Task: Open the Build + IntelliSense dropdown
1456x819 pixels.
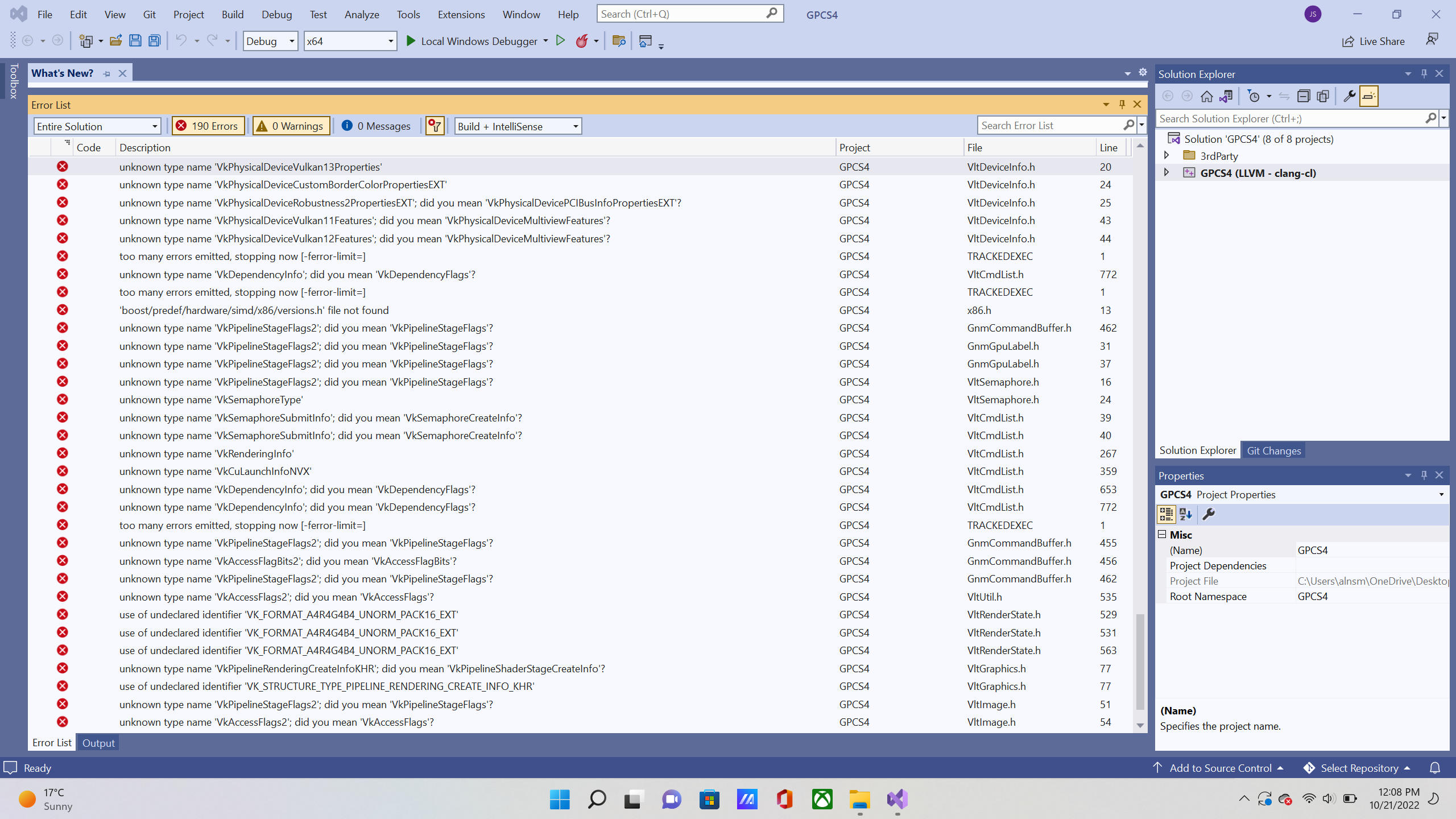Action: click(x=518, y=126)
